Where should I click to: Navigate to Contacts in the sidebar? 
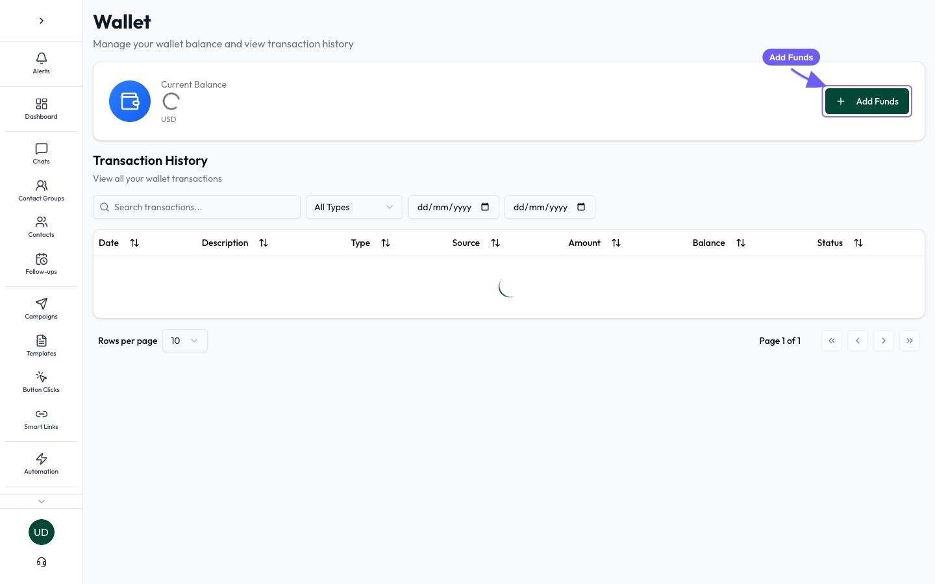(x=41, y=227)
